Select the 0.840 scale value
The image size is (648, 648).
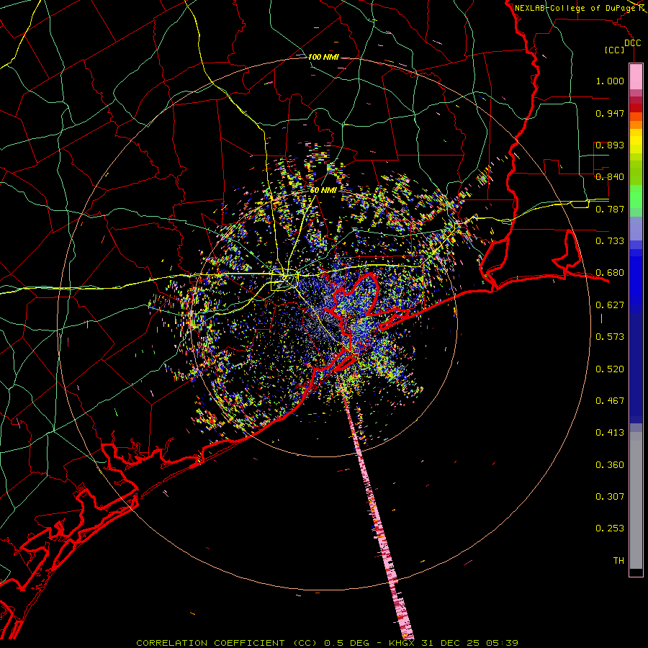pyautogui.click(x=610, y=177)
